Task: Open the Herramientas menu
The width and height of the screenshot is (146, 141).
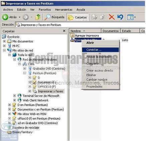Action: click(x=63, y=10)
